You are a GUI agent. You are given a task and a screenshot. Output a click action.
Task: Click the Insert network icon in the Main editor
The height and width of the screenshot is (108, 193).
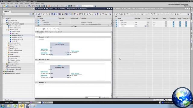(36, 14)
